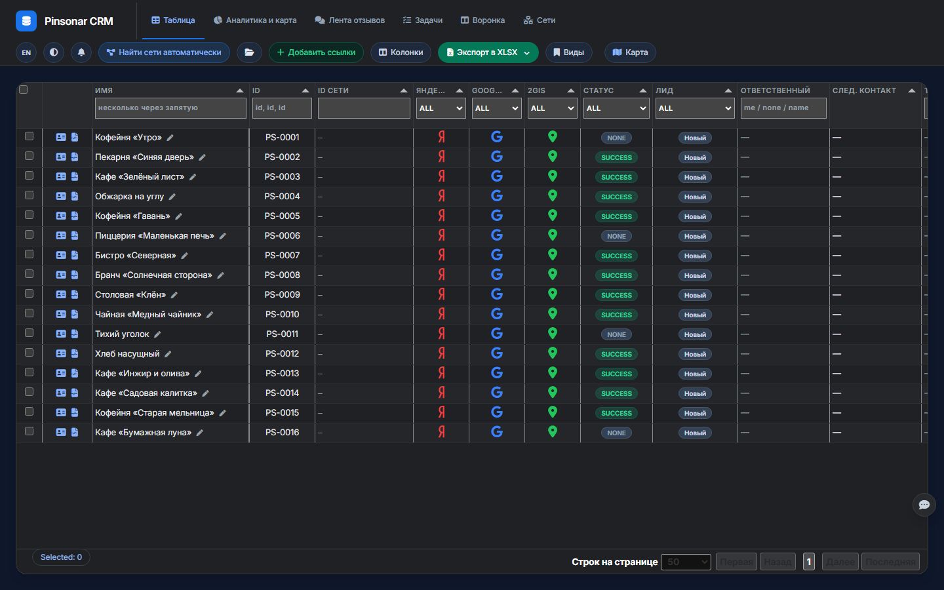Select row checkbox for Кофейня «Гавань»
This screenshot has height=590, width=944.
point(29,215)
